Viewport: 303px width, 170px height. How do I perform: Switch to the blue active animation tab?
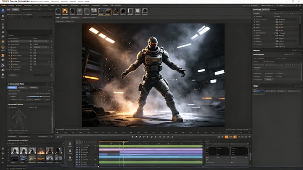pos(12,87)
